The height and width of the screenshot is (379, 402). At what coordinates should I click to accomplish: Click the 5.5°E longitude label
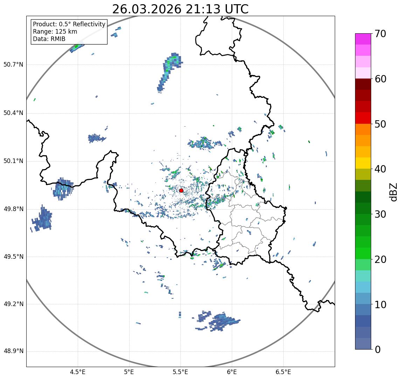(x=180, y=372)
